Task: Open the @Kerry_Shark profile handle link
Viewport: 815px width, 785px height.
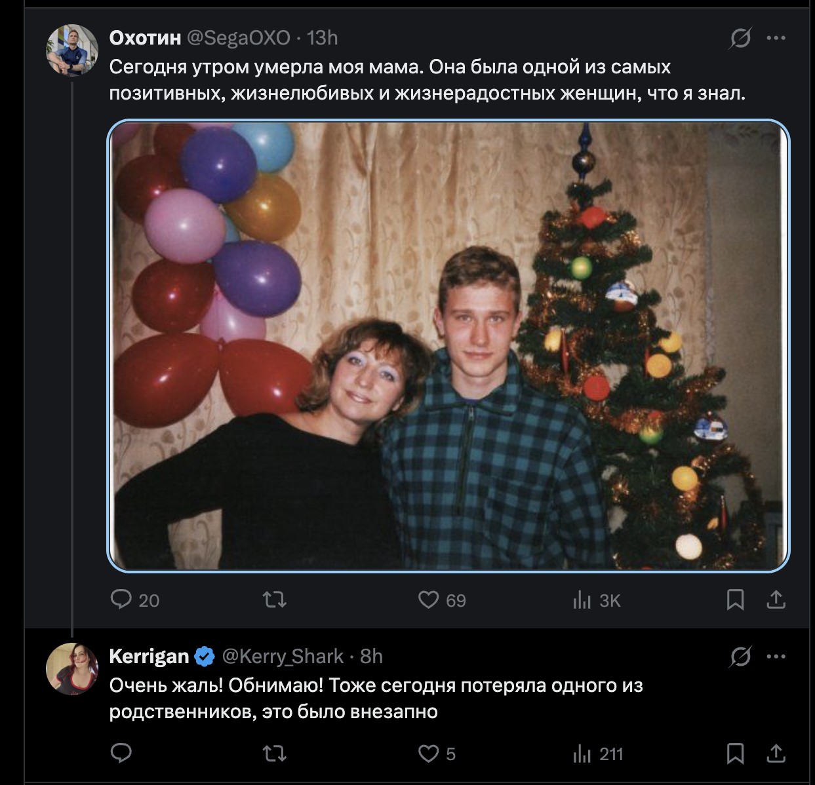Action: [283, 656]
